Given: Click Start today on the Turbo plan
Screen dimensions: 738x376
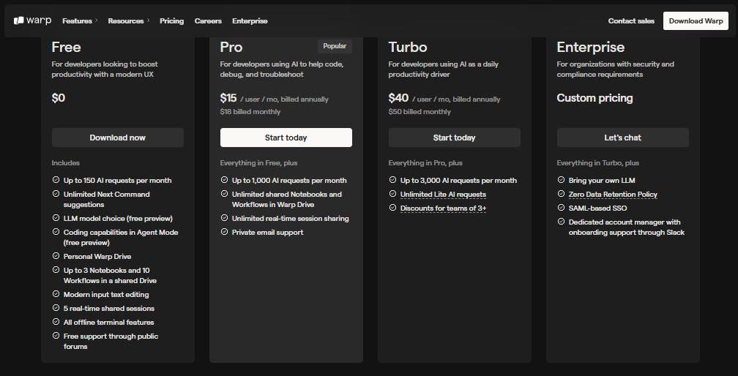Looking at the screenshot, I should click(454, 138).
